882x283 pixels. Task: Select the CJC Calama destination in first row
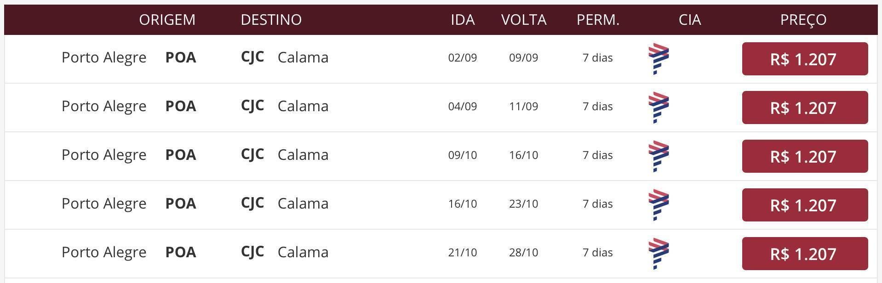coord(285,57)
